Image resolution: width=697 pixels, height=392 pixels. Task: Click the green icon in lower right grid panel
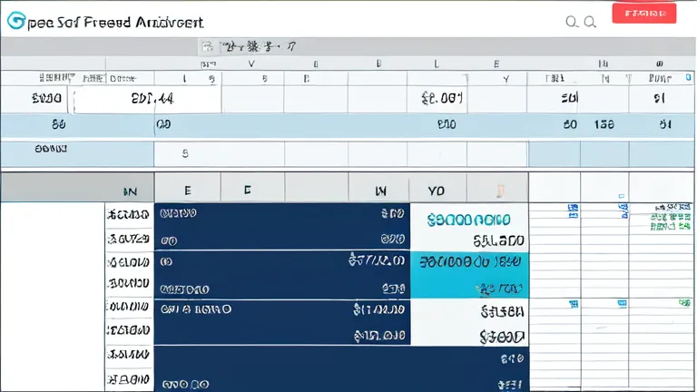684,303
